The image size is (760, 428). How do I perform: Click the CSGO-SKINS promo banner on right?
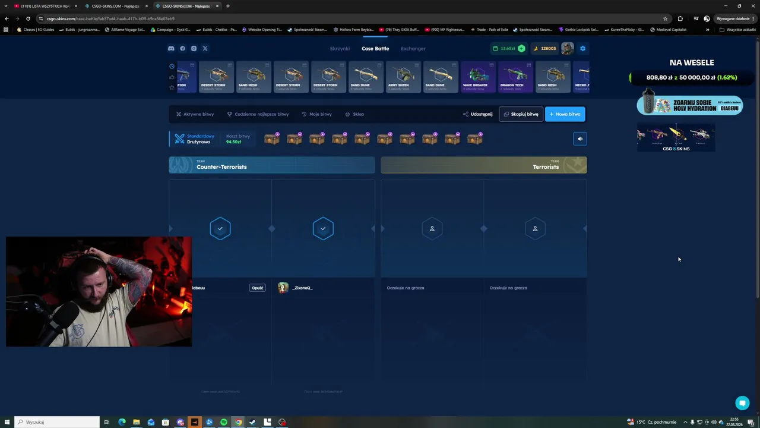pyautogui.click(x=676, y=138)
